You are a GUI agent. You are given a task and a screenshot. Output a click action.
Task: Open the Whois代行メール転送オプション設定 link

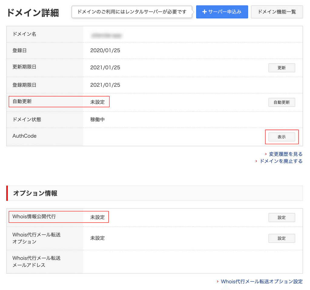click(262, 282)
